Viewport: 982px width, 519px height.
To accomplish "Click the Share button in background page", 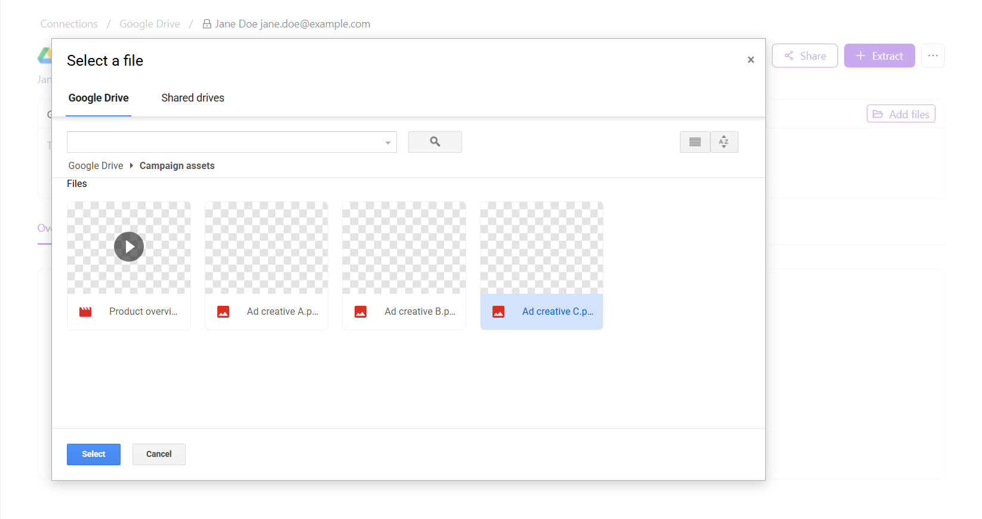I will point(805,56).
